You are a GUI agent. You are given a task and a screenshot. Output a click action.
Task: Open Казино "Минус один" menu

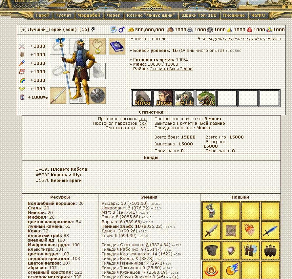151,15
